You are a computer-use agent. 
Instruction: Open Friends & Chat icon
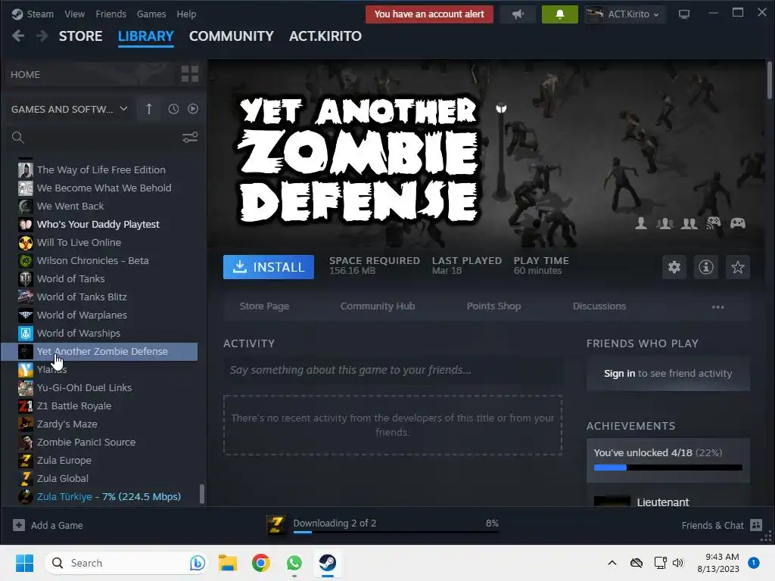(x=756, y=525)
